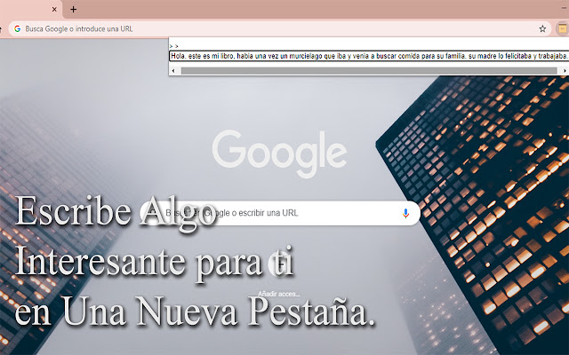
Task: Click the text field starting 'Hola, este es mi libro'
Action: point(369,56)
